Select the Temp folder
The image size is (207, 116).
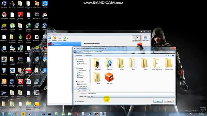click(x=98, y=78)
